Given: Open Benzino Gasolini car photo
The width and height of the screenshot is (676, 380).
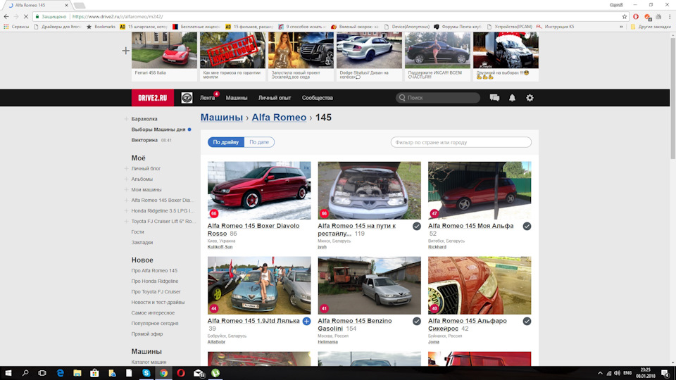Looking at the screenshot, I should point(370,286).
